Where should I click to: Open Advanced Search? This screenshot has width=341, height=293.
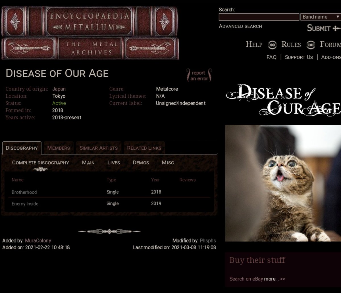240,26
